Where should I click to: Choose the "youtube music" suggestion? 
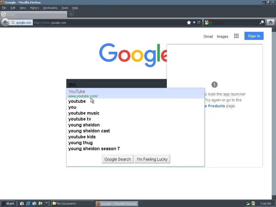[x=135, y=113]
